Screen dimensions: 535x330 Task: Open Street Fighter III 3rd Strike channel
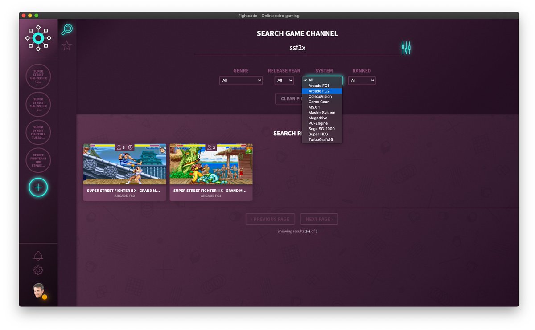(38, 160)
